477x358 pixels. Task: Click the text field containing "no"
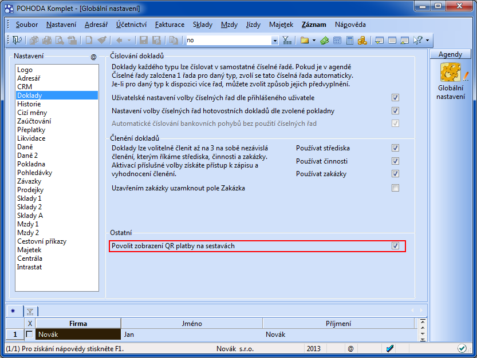tap(228, 41)
